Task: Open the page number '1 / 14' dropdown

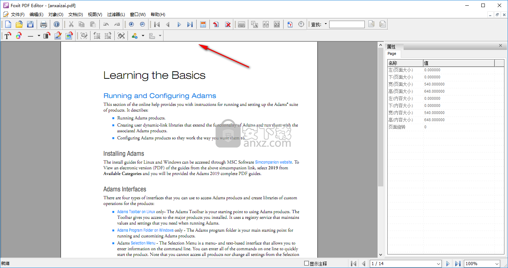Action: (x=439, y=264)
